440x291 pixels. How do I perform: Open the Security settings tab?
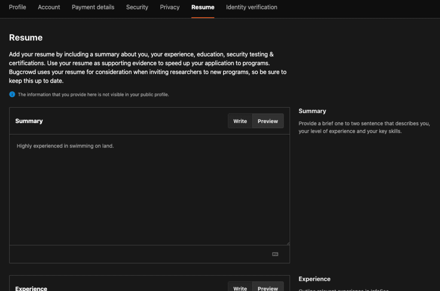pos(137,7)
